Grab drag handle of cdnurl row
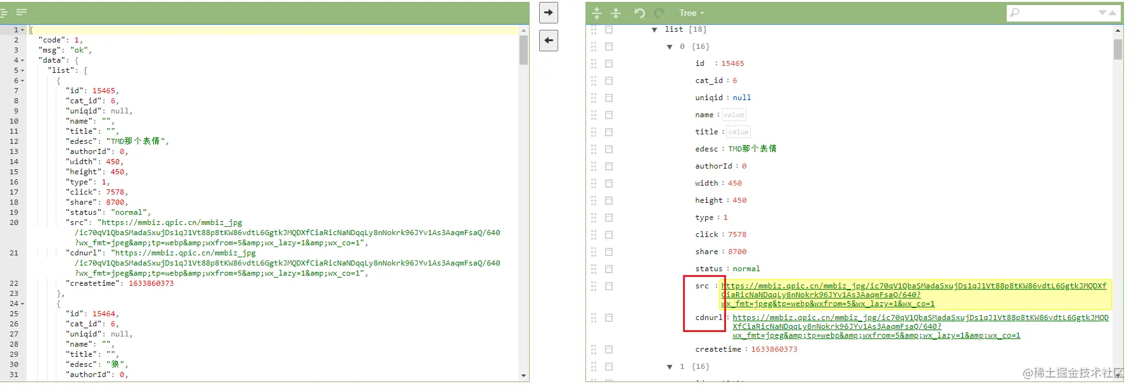The width and height of the screenshot is (1136, 391). (594, 317)
